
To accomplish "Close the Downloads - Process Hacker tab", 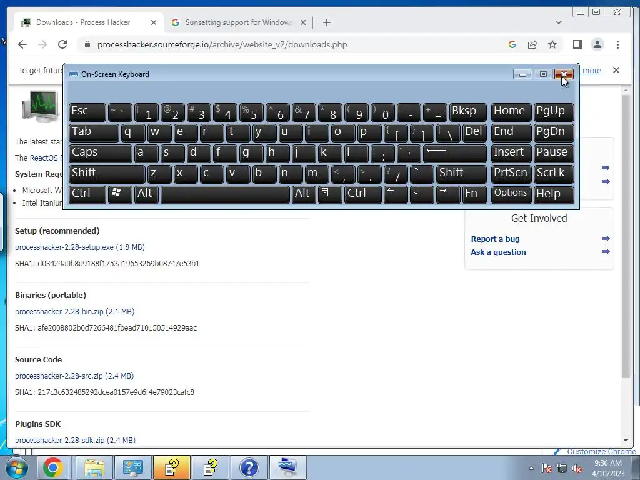I will 154,22.
